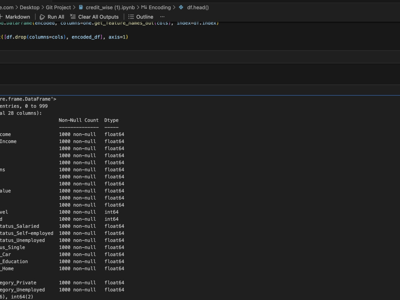Click the Non-Null Count header
This screenshot has height=300, width=400.
(x=78, y=120)
